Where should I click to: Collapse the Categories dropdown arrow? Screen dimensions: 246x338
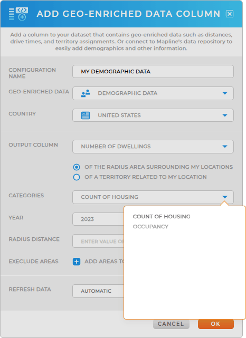tap(225, 197)
